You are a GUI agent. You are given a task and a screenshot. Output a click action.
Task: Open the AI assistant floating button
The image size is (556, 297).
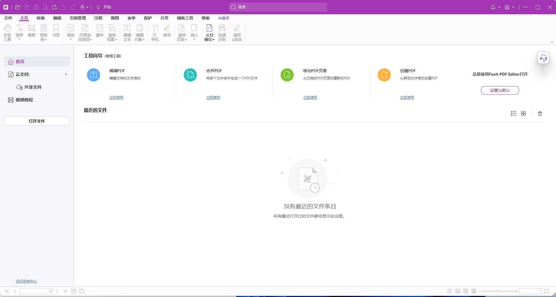(x=543, y=58)
